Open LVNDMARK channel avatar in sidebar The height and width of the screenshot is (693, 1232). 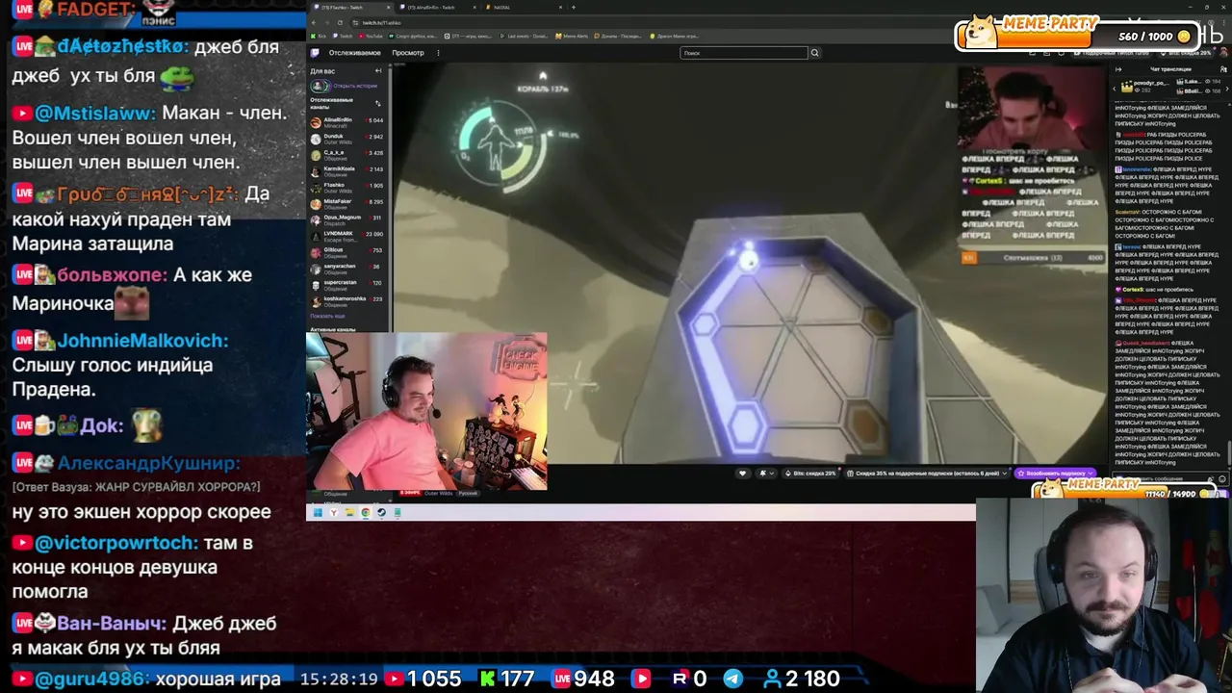[316, 236]
